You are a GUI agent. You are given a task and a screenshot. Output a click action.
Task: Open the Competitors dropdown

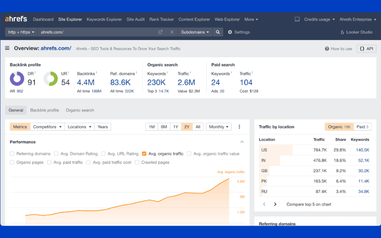(47, 127)
